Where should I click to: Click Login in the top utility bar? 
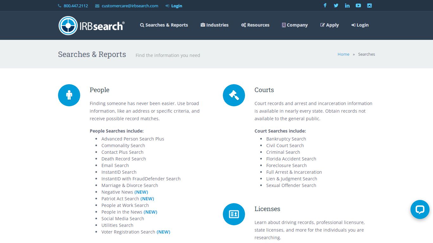click(x=177, y=6)
